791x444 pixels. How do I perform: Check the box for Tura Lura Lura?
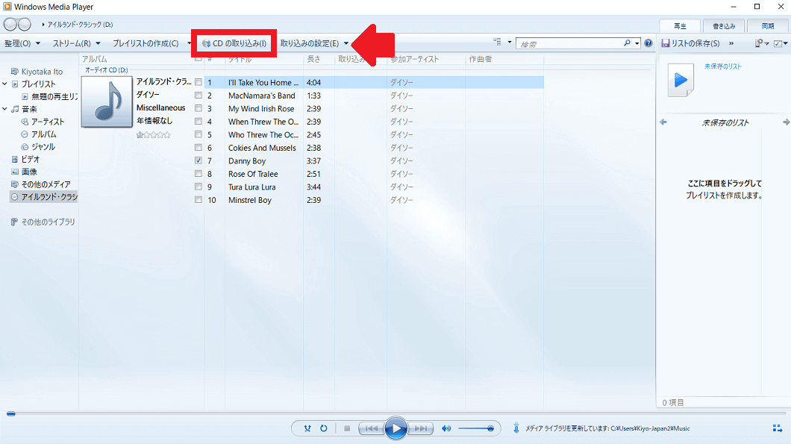pyautogui.click(x=198, y=187)
